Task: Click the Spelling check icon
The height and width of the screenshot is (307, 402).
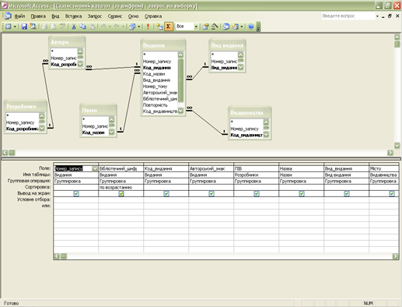Action: click(x=62, y=26)
